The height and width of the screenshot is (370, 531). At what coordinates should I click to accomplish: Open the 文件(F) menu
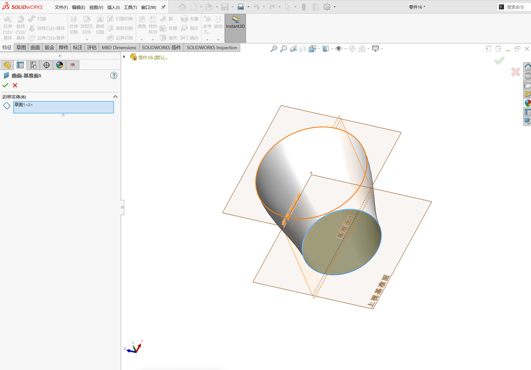tap(61, 7)
